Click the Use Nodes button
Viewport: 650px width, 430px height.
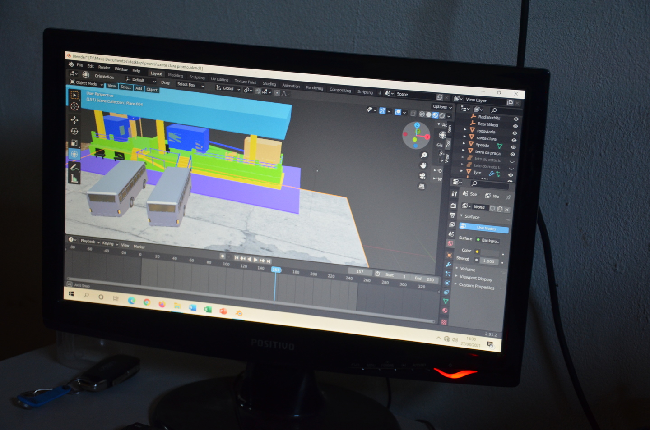coord(484,228)
